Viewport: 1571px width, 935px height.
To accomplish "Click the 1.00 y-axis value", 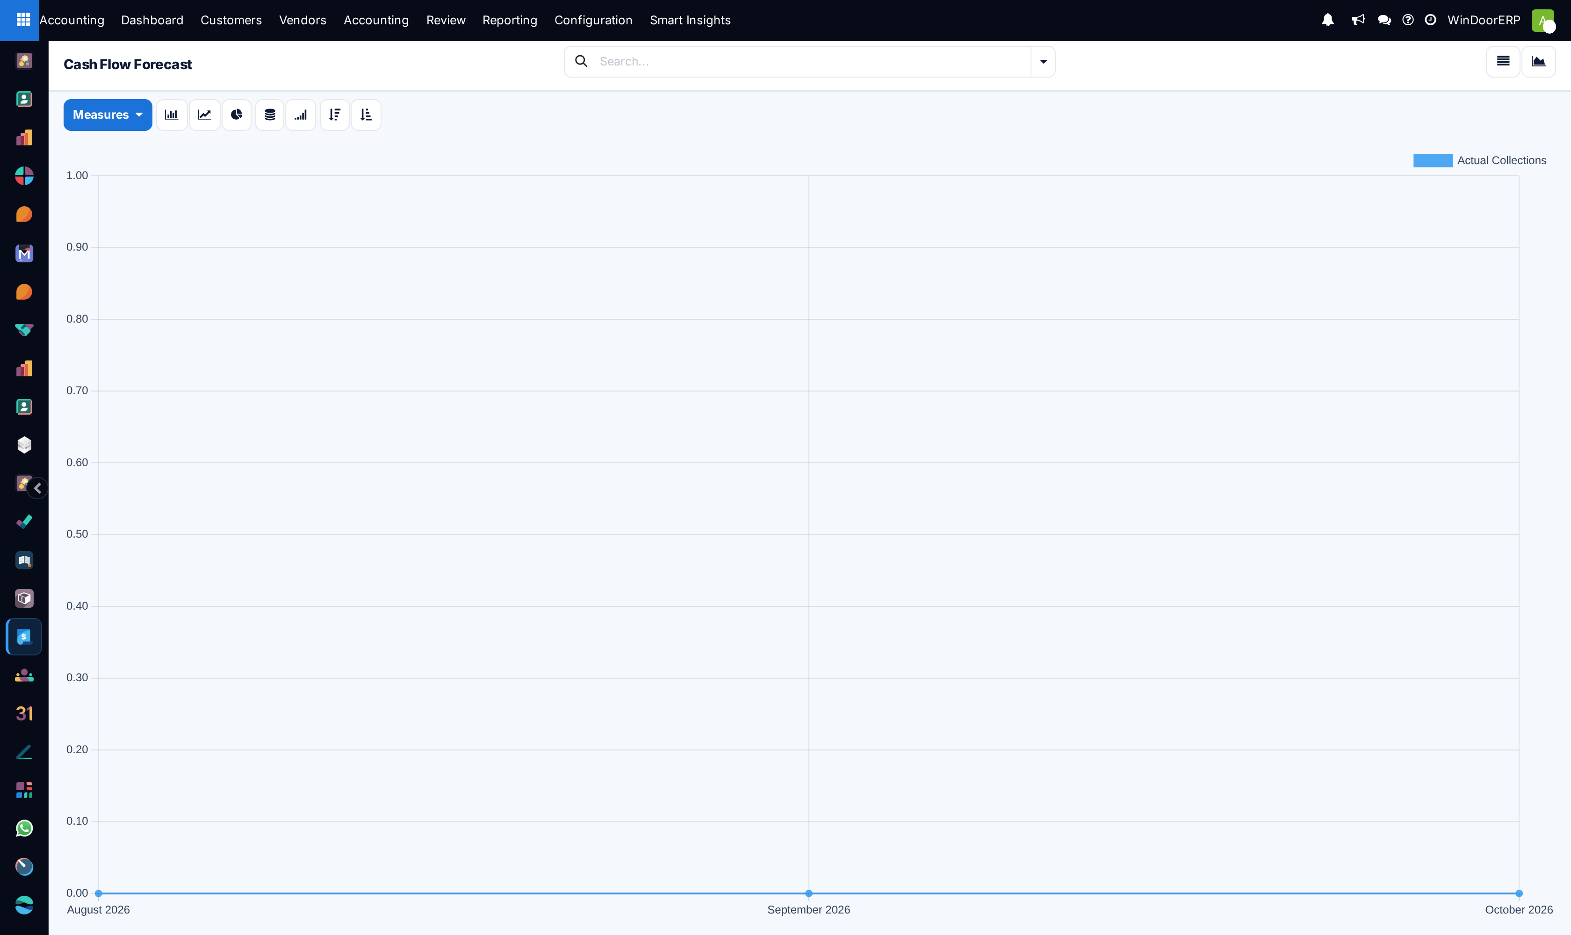I will click(77, 175).
